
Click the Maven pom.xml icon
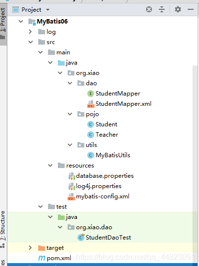(x=42, y=258)
